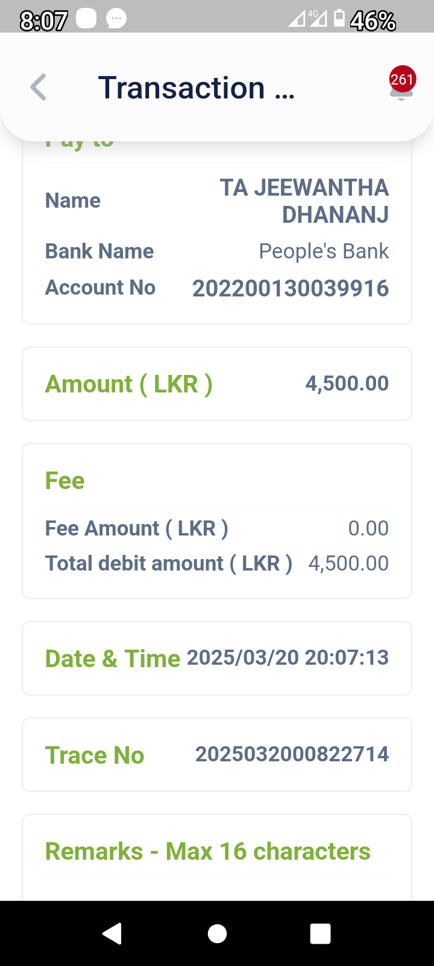Viewport: 434px width, 966px height.
Task: Tap the clock showing 8:07
Action: [x=43, y=21]
